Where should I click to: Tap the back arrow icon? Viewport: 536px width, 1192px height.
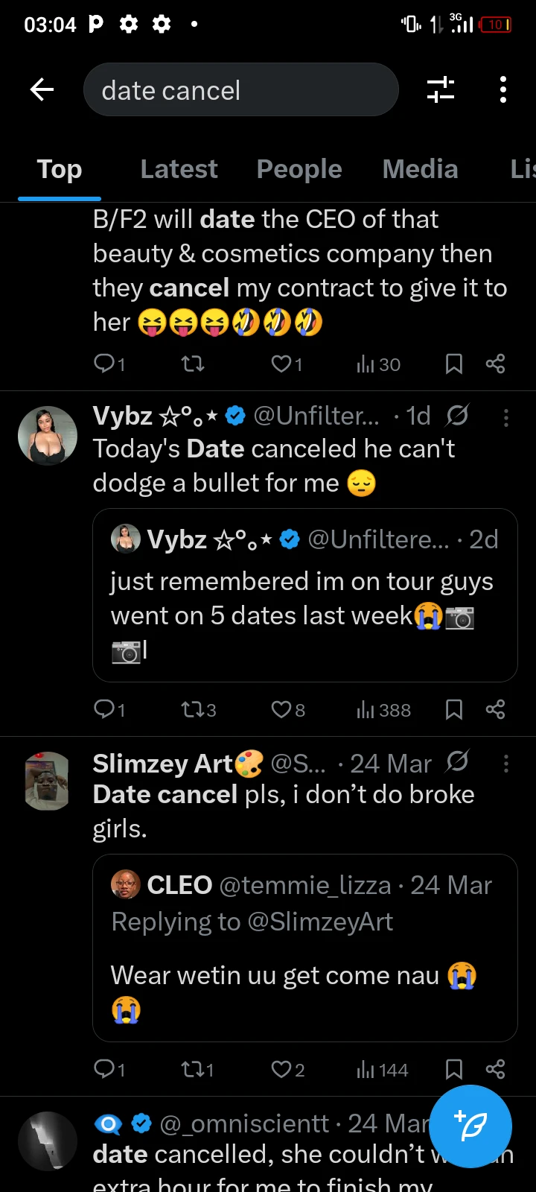coord(42,90)
